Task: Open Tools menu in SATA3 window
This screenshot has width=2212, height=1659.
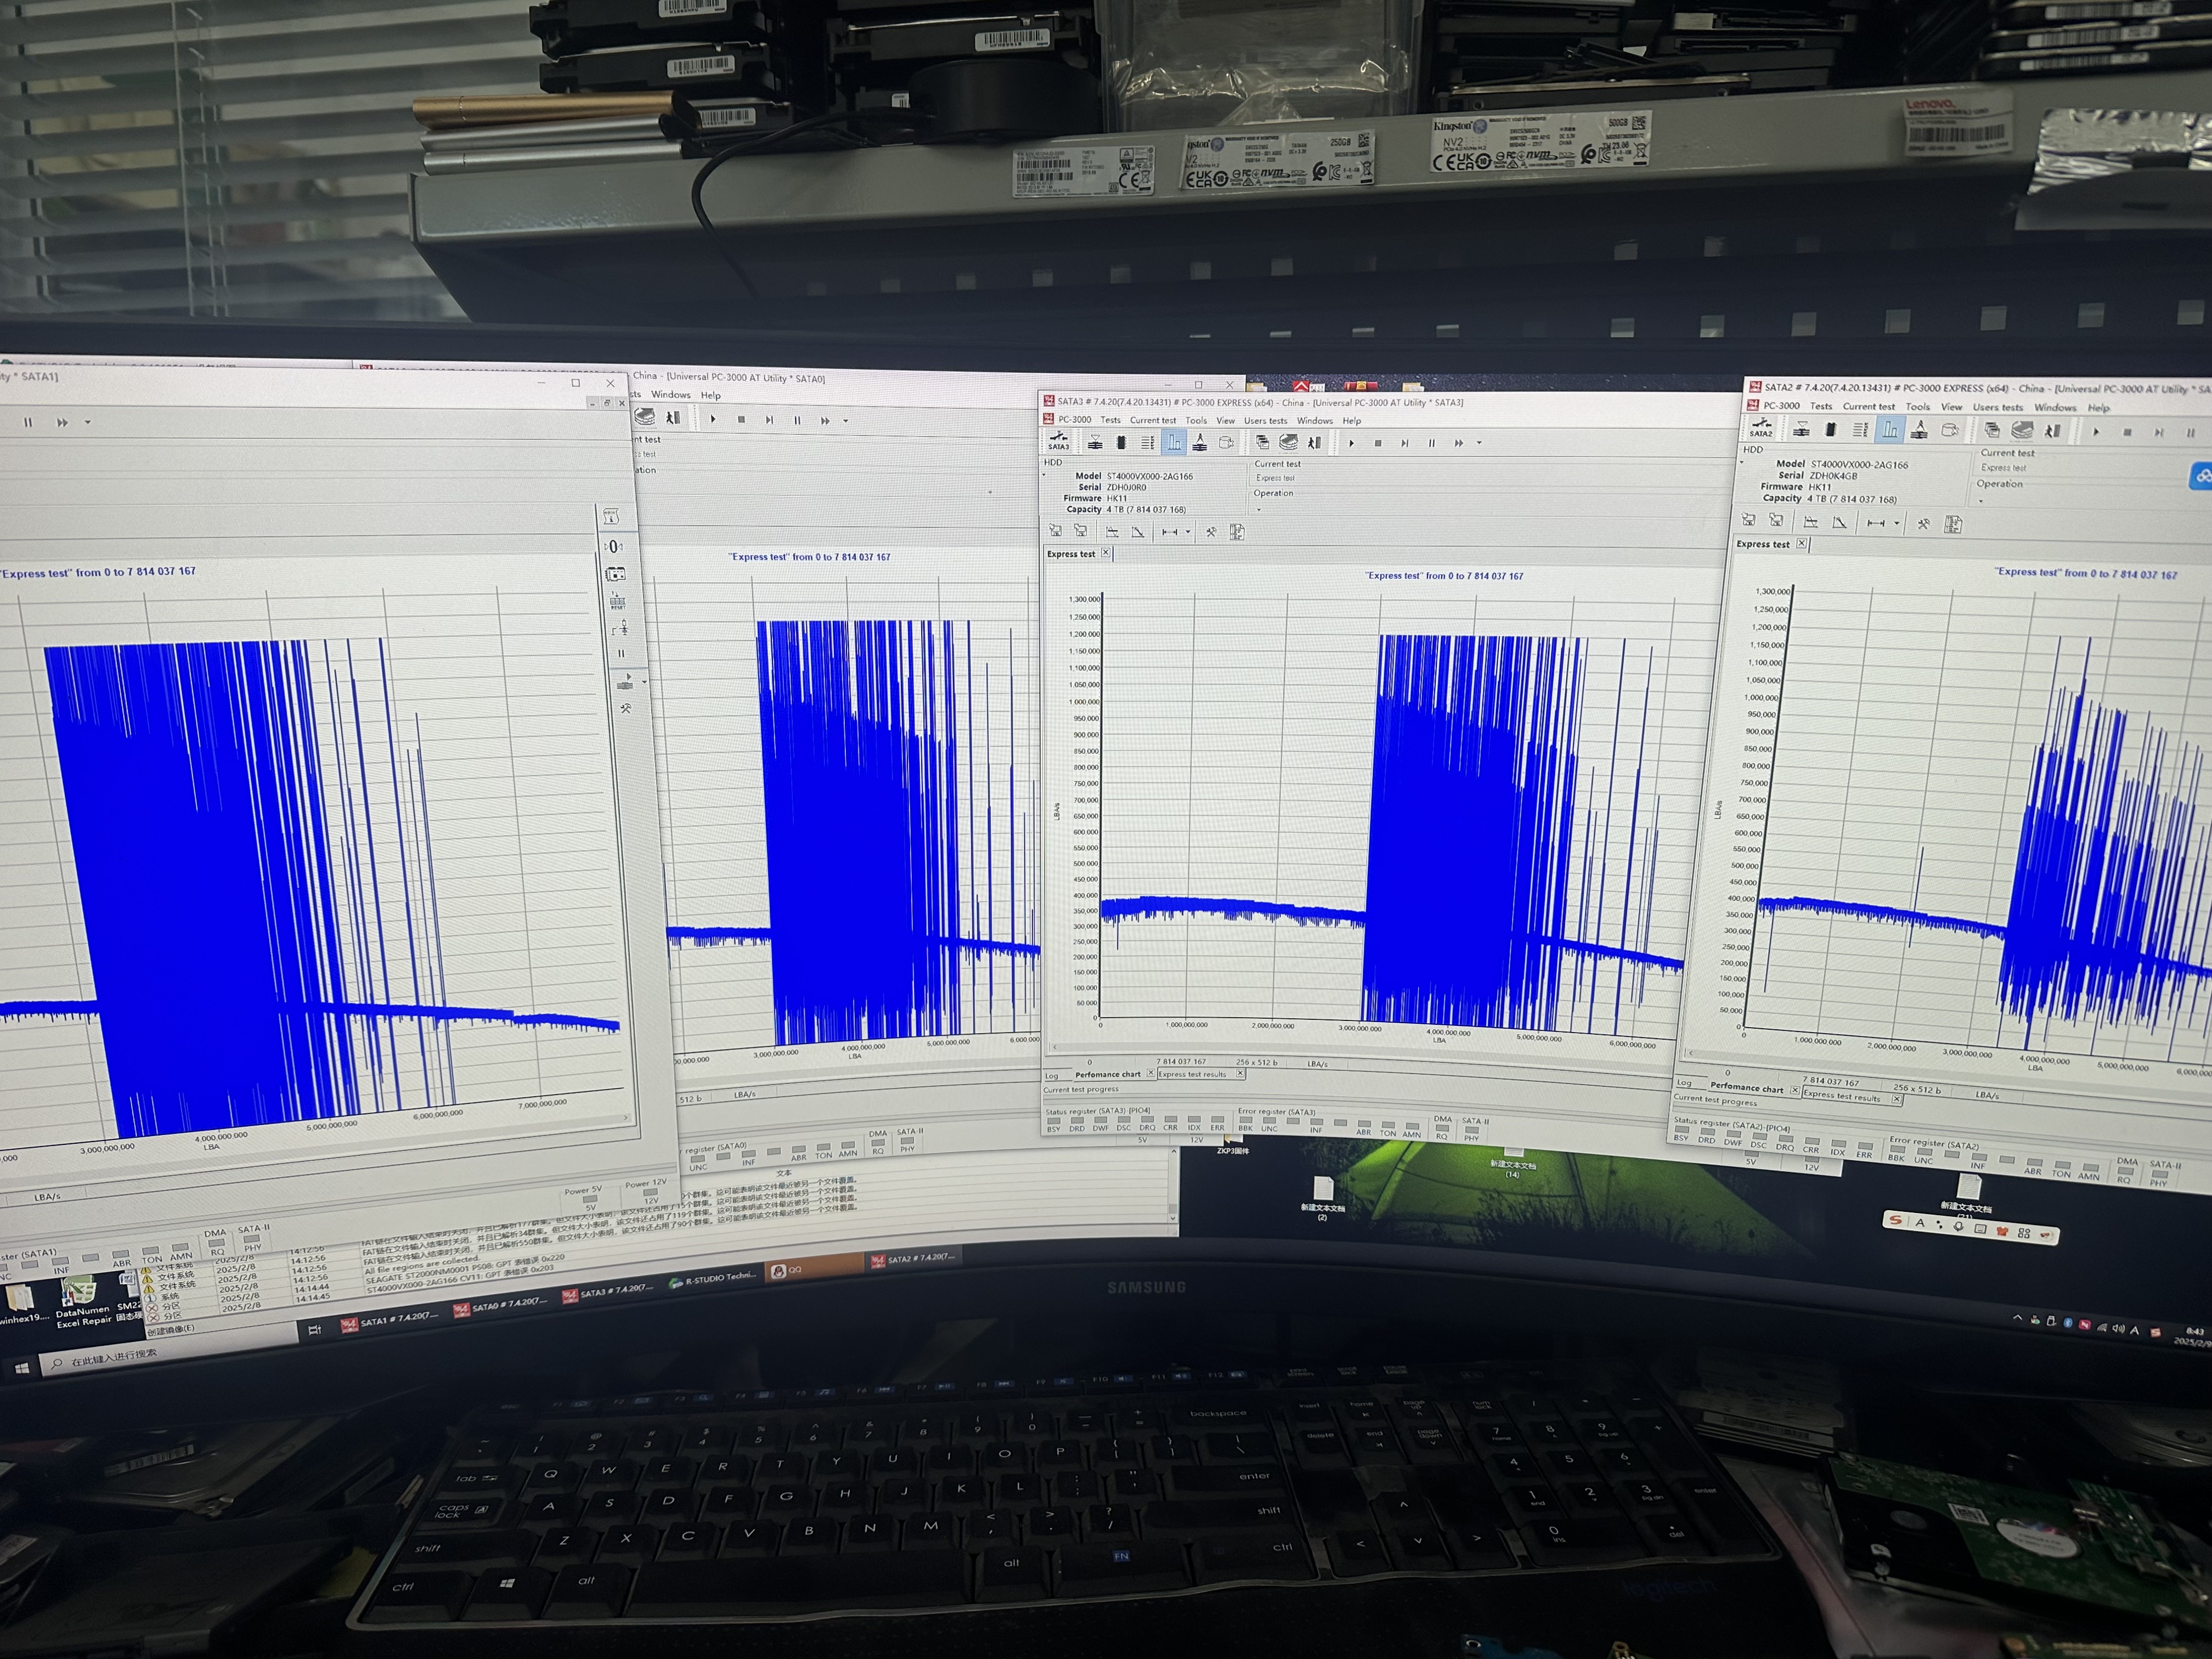Action: [x=1196, y=420]
